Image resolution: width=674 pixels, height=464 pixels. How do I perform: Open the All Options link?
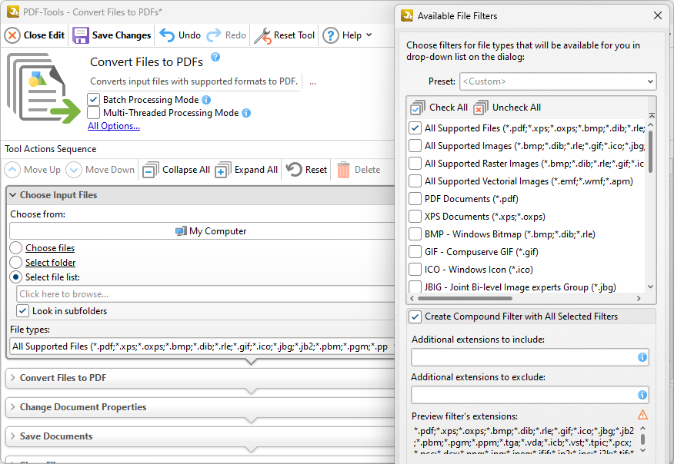114,126
